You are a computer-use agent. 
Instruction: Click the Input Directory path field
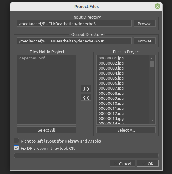[74, 24]
